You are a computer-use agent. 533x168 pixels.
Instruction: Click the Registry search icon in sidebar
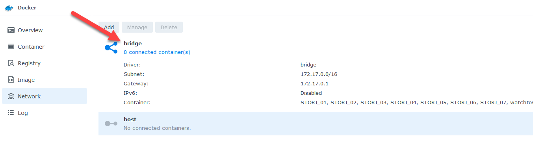click(x=11, y=63)
